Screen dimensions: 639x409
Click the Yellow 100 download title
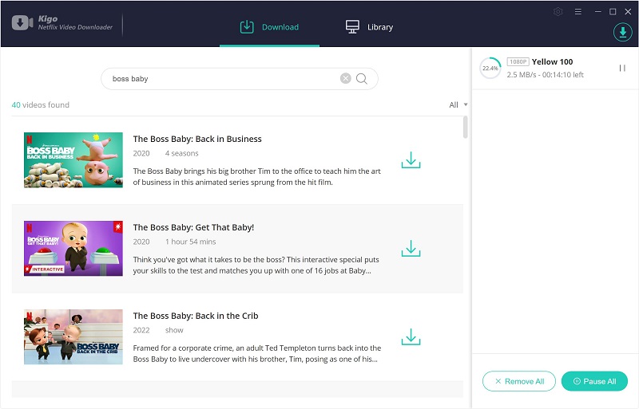pyautogui.click(x=552, y=62)
